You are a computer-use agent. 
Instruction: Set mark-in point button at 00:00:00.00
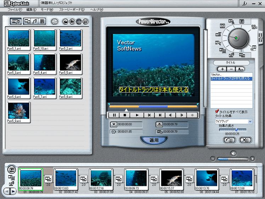(114, 125)
